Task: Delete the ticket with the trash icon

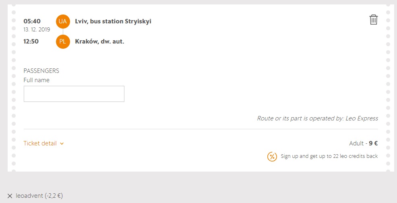Action: coord(374,20)
